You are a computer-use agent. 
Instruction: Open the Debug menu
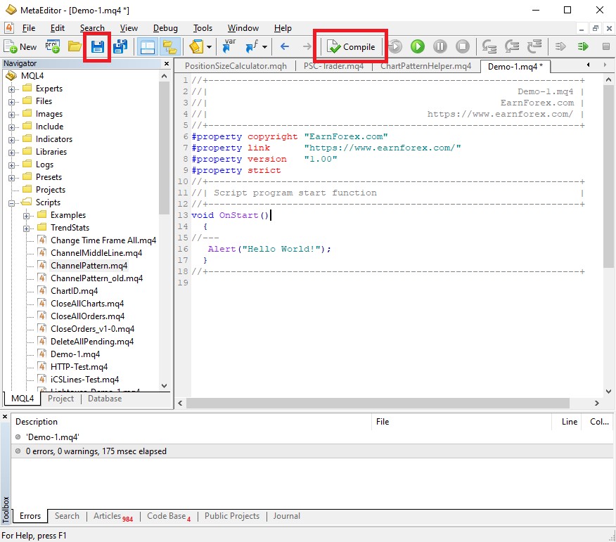tap(165, 28)
